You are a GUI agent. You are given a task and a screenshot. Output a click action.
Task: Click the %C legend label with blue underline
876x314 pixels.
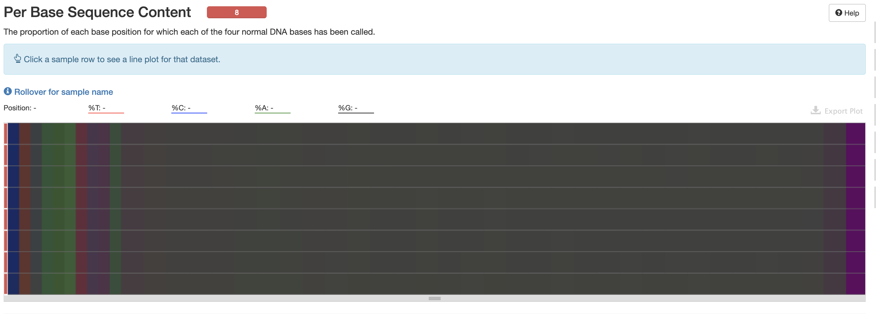click(x=181, y=108)
